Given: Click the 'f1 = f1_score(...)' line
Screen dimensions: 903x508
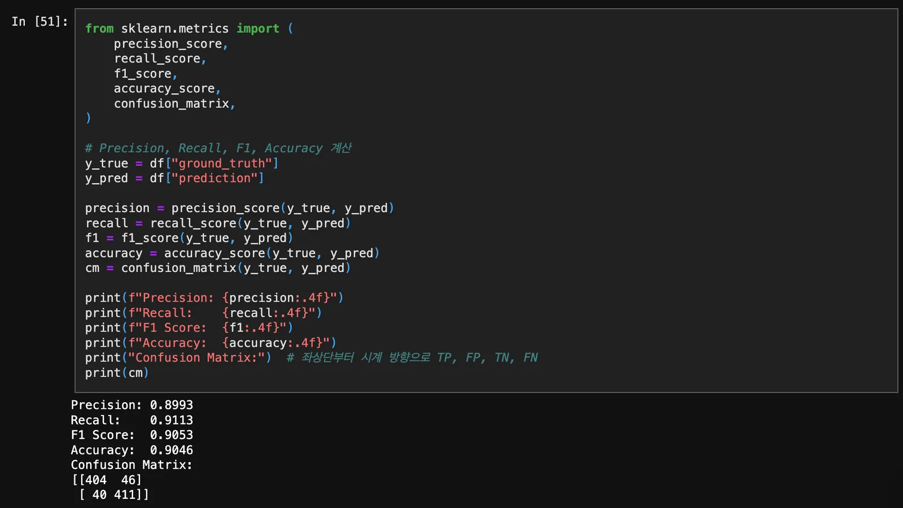Looking at the screenshot, I should point(189,238).
